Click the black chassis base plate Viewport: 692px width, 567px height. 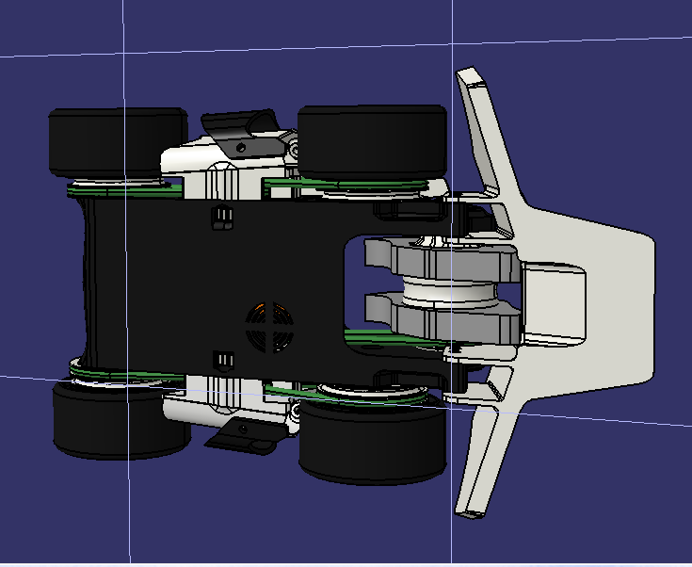212,287
